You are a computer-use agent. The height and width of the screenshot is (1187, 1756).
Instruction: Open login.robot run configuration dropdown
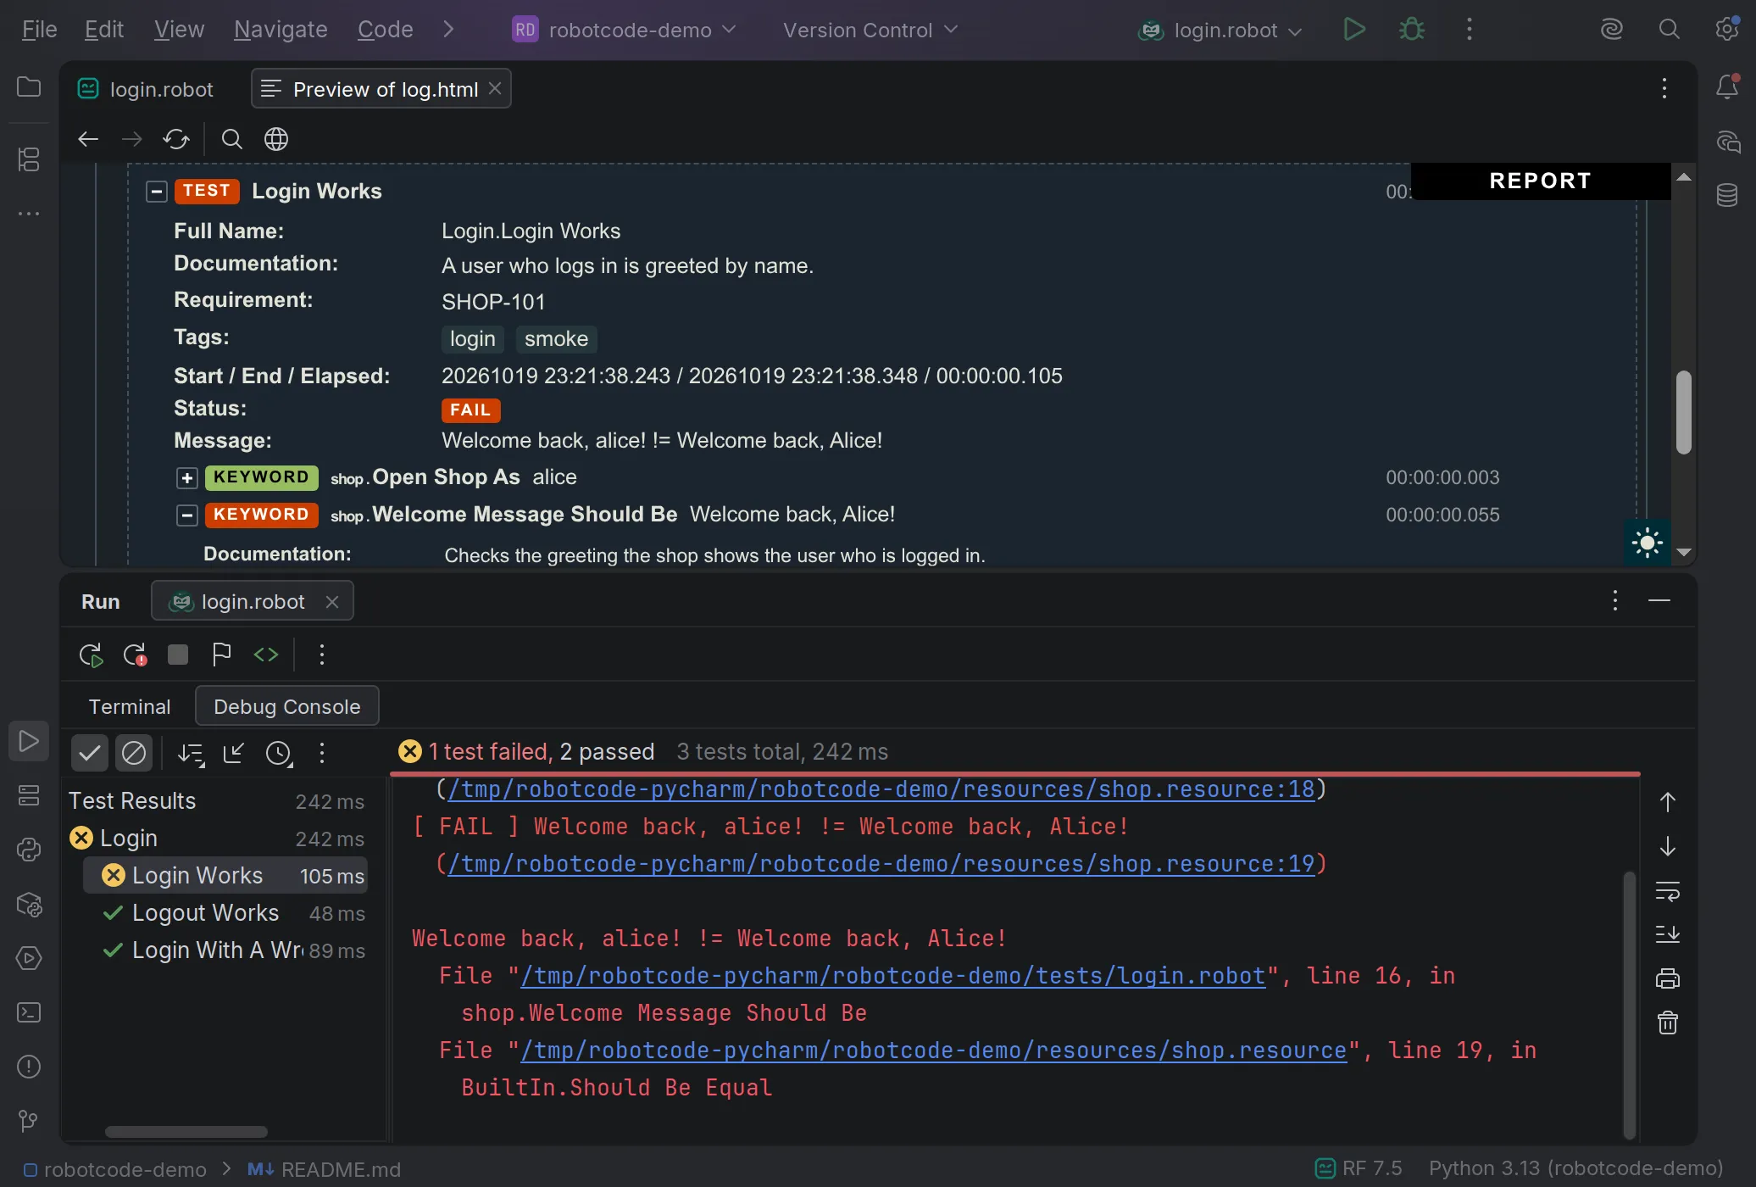tap(1220, 30)
